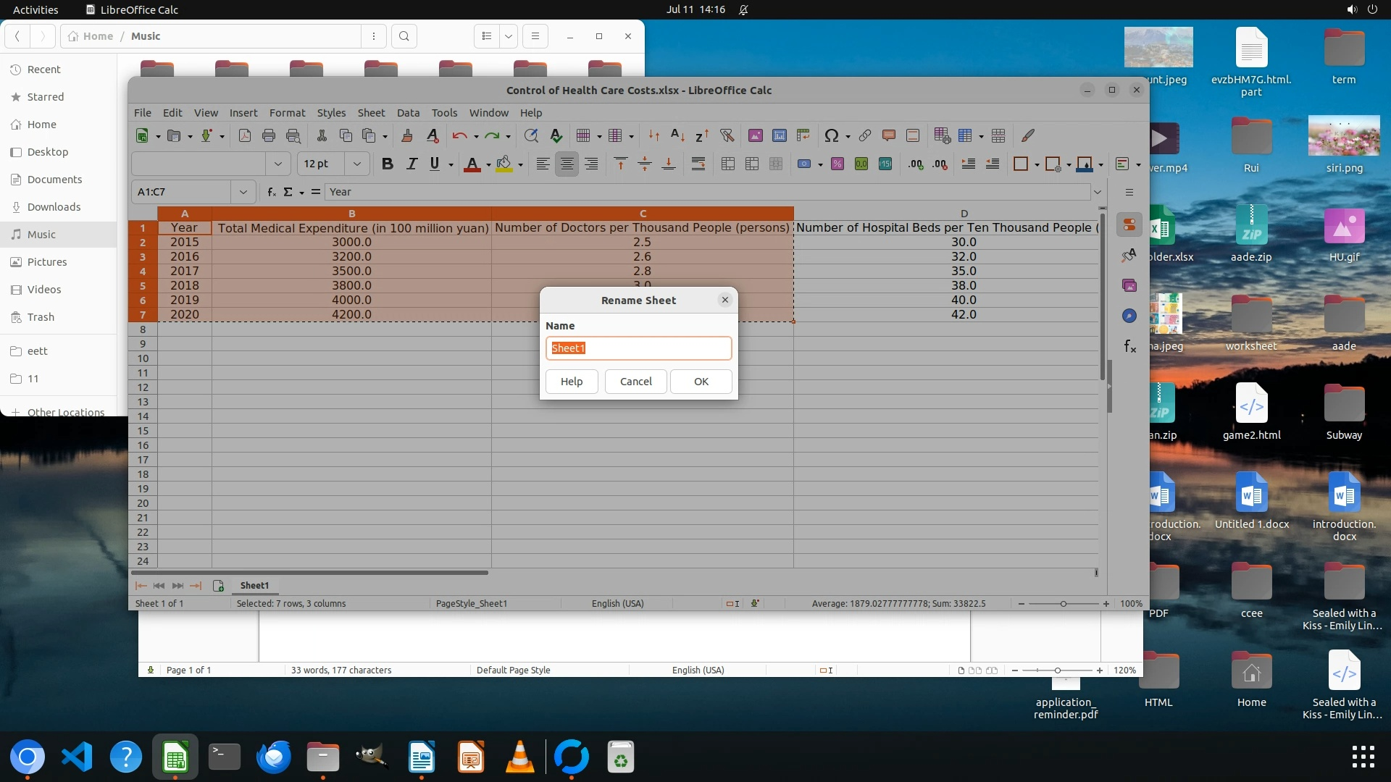Toggle Italic formatting
The height and width of the screenshot is (782, 1391).
coord(412,164)
